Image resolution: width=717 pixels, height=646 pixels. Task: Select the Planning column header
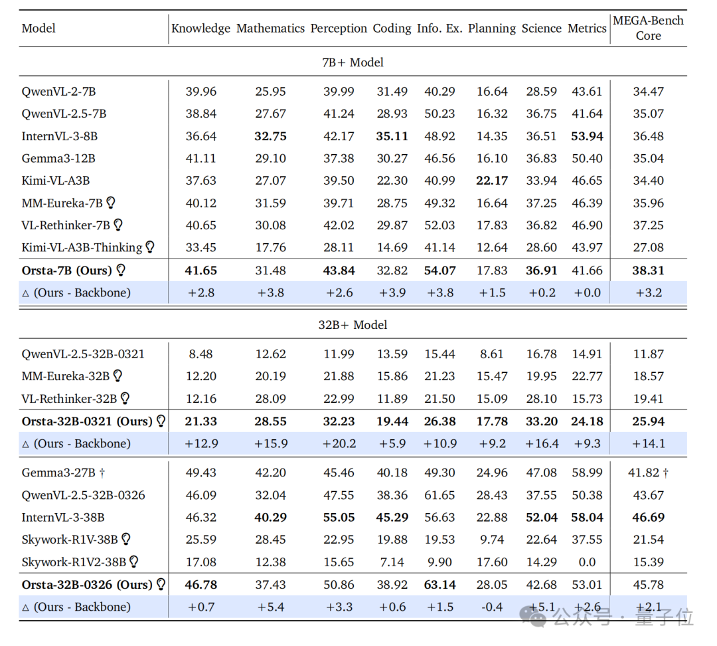491,29
